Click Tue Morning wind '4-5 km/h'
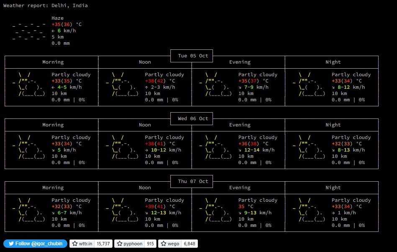The image size is (397, 252). pyautogui.click(x=69, y=87)
